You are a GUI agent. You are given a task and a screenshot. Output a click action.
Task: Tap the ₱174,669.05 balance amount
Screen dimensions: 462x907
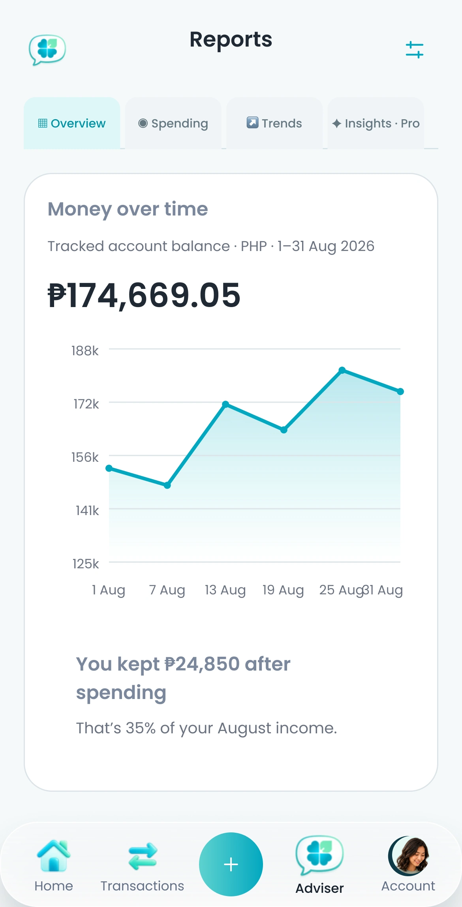coord(144,295)
